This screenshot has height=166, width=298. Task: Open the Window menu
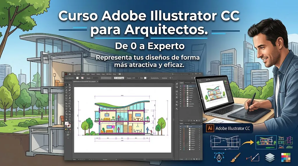[109, 74]
